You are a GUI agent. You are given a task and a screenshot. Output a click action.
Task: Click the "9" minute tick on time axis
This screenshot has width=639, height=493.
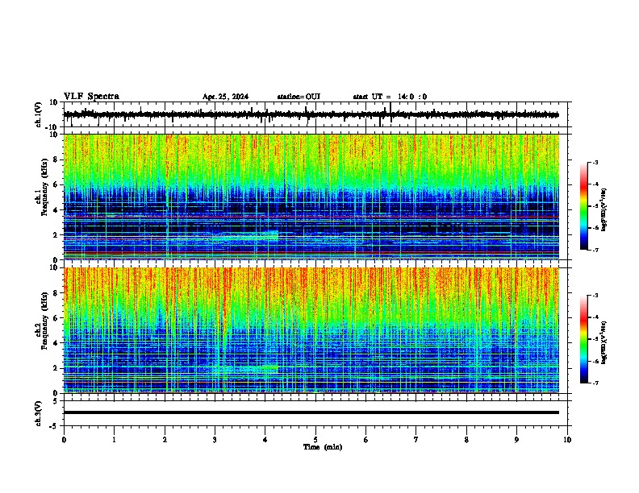coord(516,440)
